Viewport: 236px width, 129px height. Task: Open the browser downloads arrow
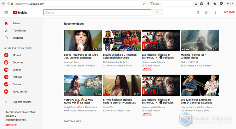[x=208, y=4]
